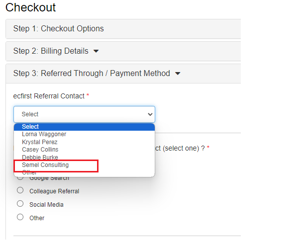Pick Casey Collins in the dropdown list
This screenshot has height=247, width=304.
(85, 150)
